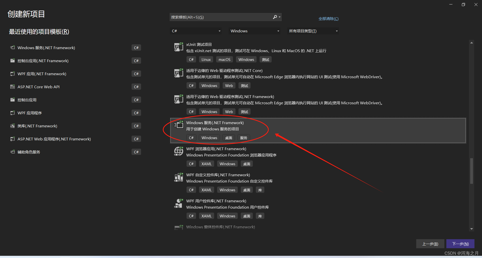482x258 pixels.
Task: Select WPF 浏览器应用(.NET Framework) template title
Action: [x=216, y=149]
